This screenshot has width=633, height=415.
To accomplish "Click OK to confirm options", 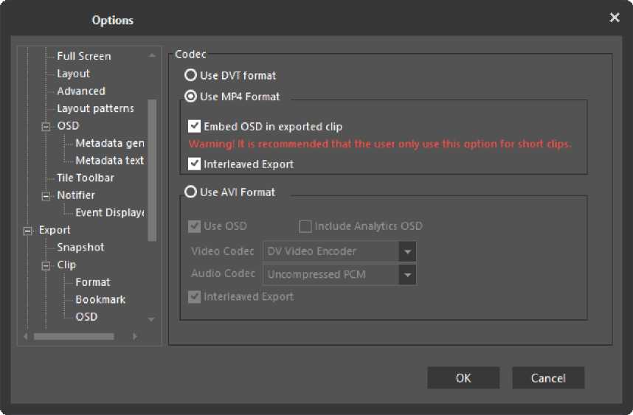I will [x=463, y=378].
